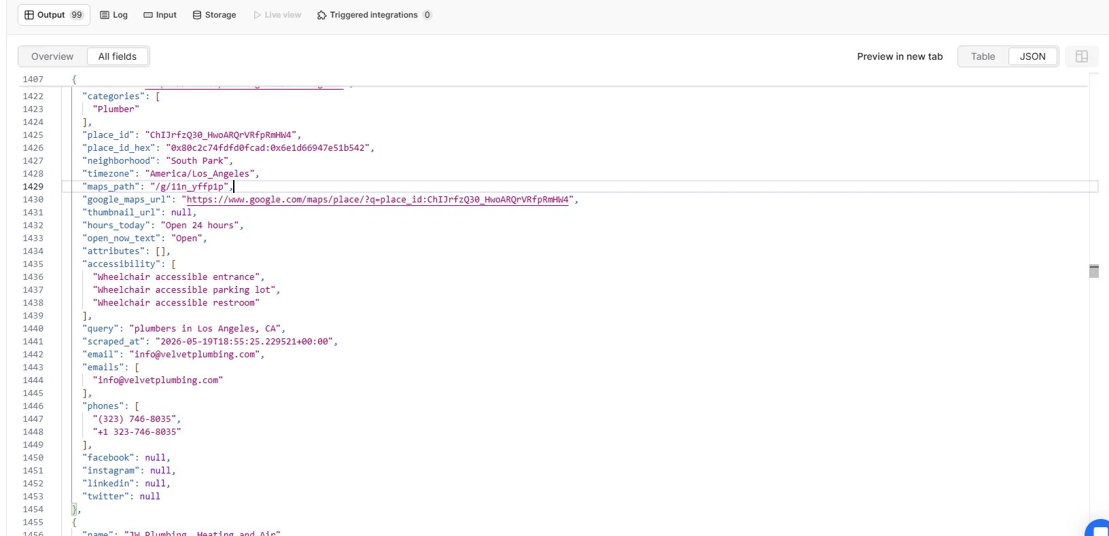Image resolution: width=1109 pixels, height=536 pixels.
Task: Click the "categories" key text
Action: (x=113, y=96)
